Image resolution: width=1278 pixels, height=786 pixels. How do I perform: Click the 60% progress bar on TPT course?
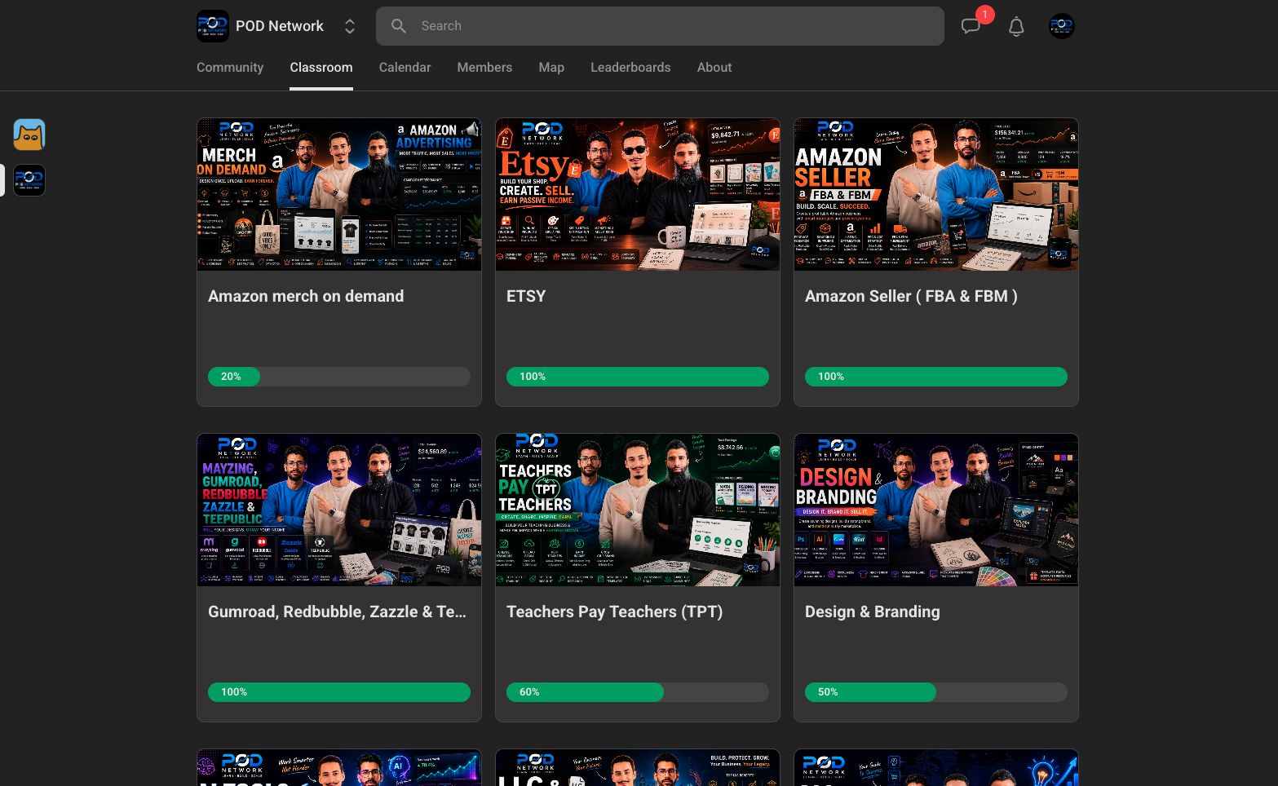click(x=638, y=692)
